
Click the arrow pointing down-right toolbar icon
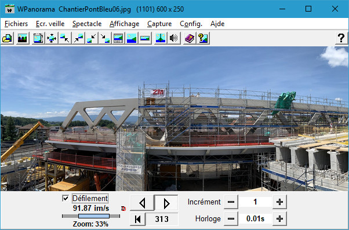[105, 38]
